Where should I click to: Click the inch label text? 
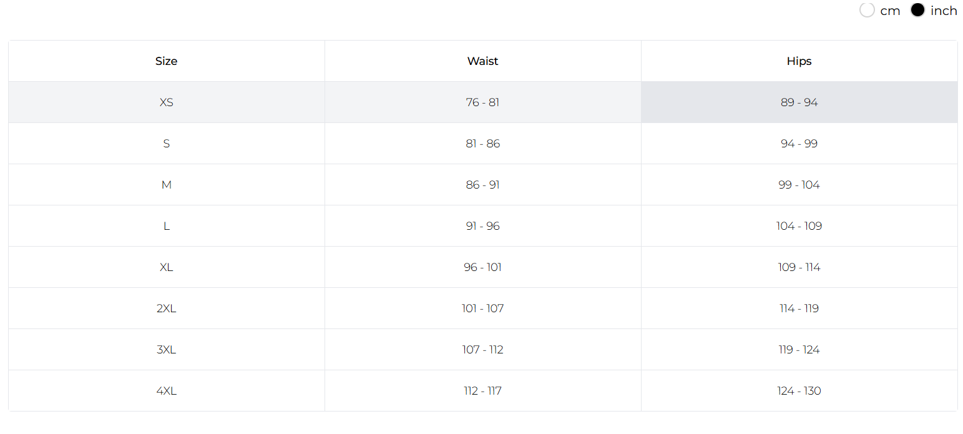click(944, 11)
